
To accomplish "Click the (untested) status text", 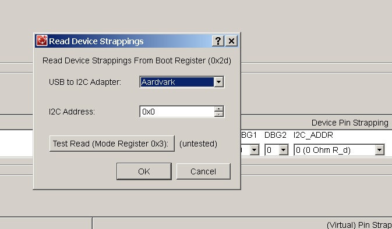I will (x=198, y=144).
